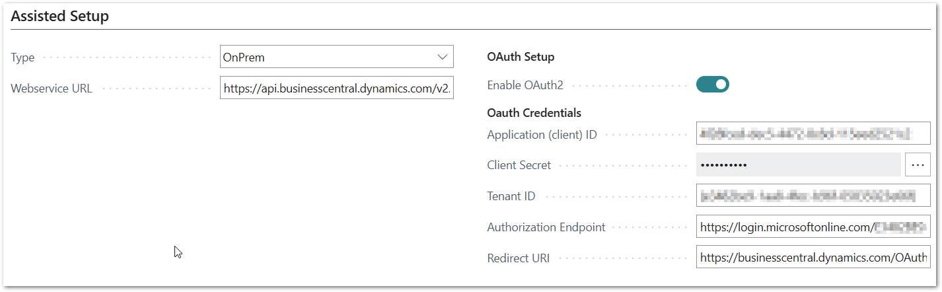This screenshot has width=942, height=292.
Task: Click into the Tenant ID text box
Action: [813, 196]
